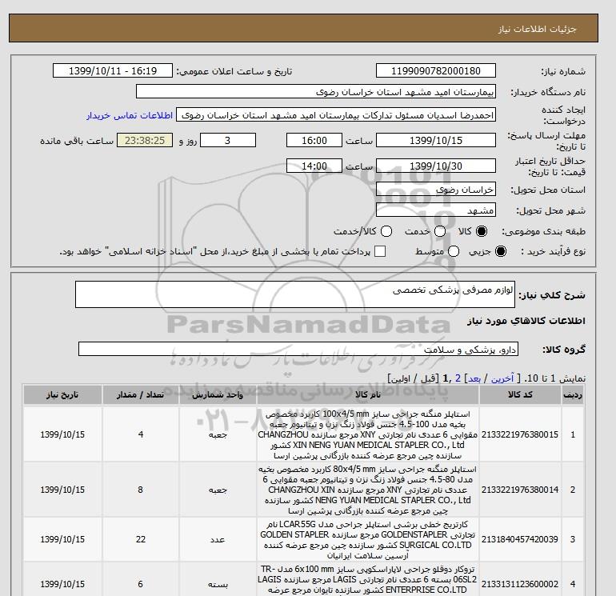Click the goods group field دارو، پزشکی و سلامت
Screen dimensions: 616x596
click(x=298, y=349)
